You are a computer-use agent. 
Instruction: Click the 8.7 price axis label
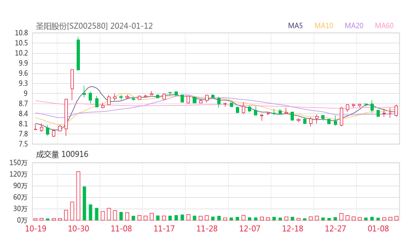(x=23, y=104)
